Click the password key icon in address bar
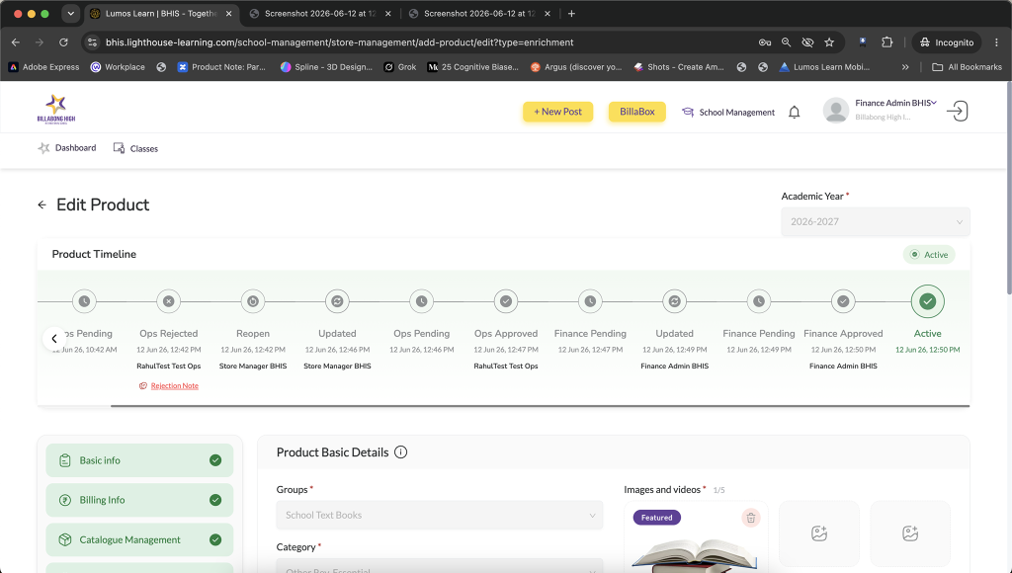The width and height of the screenshot is (1012, 573). click(x=765, y=42)
